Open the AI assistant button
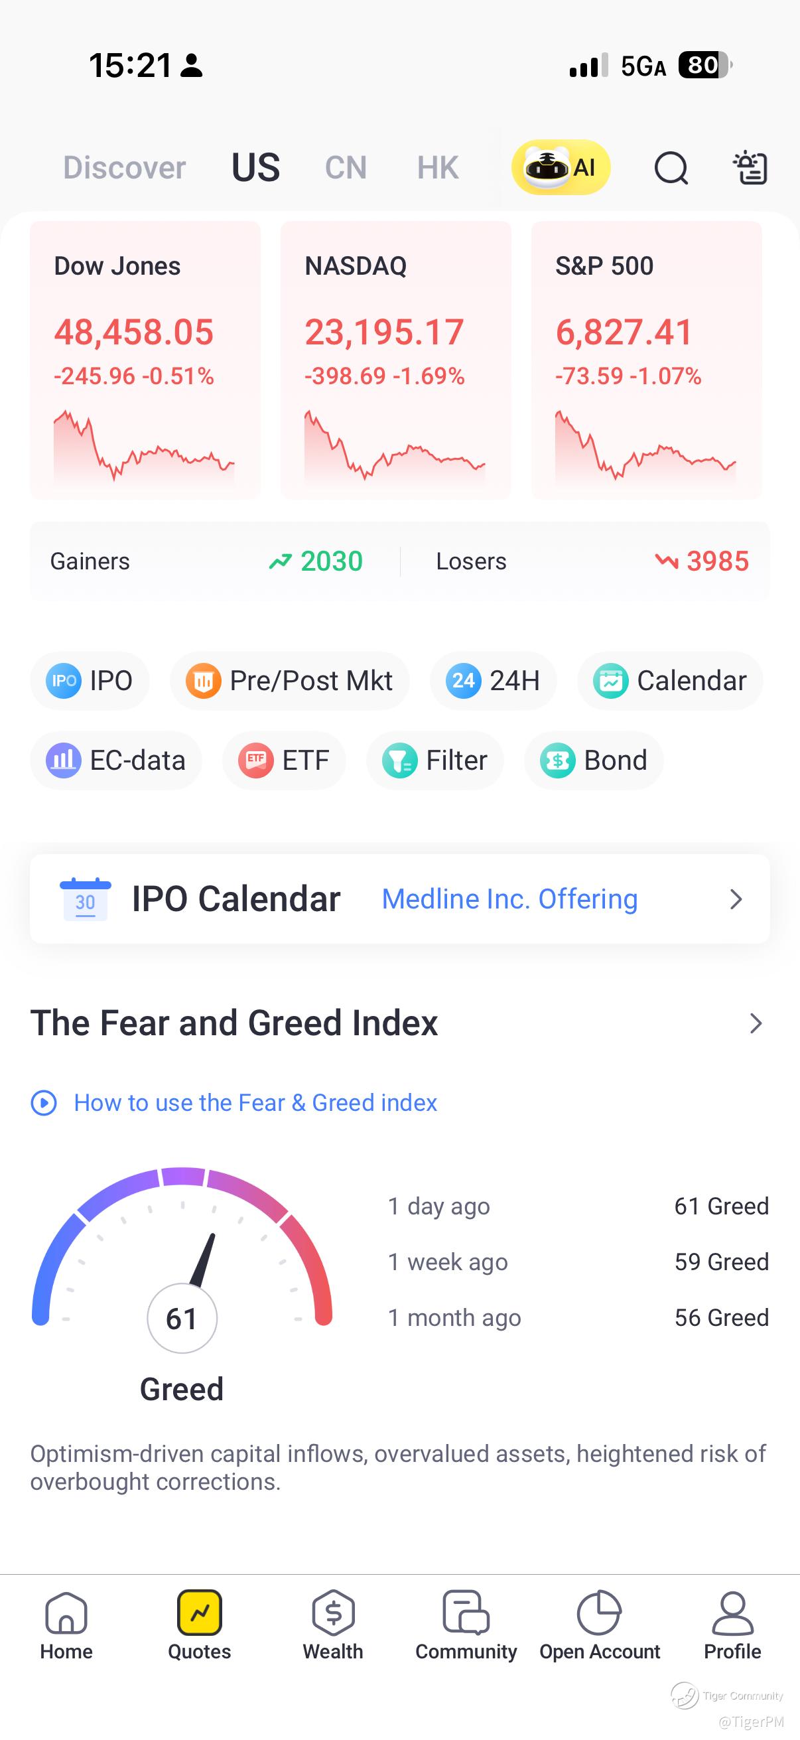 561,167
